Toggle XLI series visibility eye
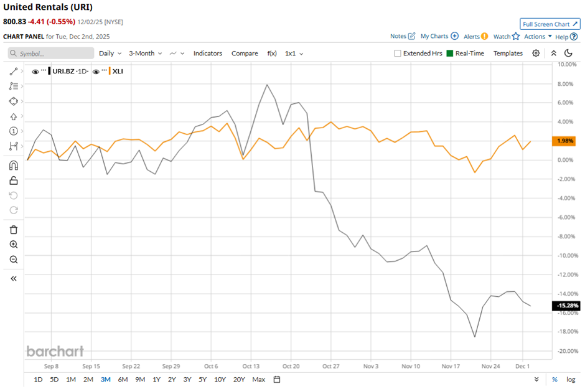Screen dimensions: 585x389 [x=96, y=72]
